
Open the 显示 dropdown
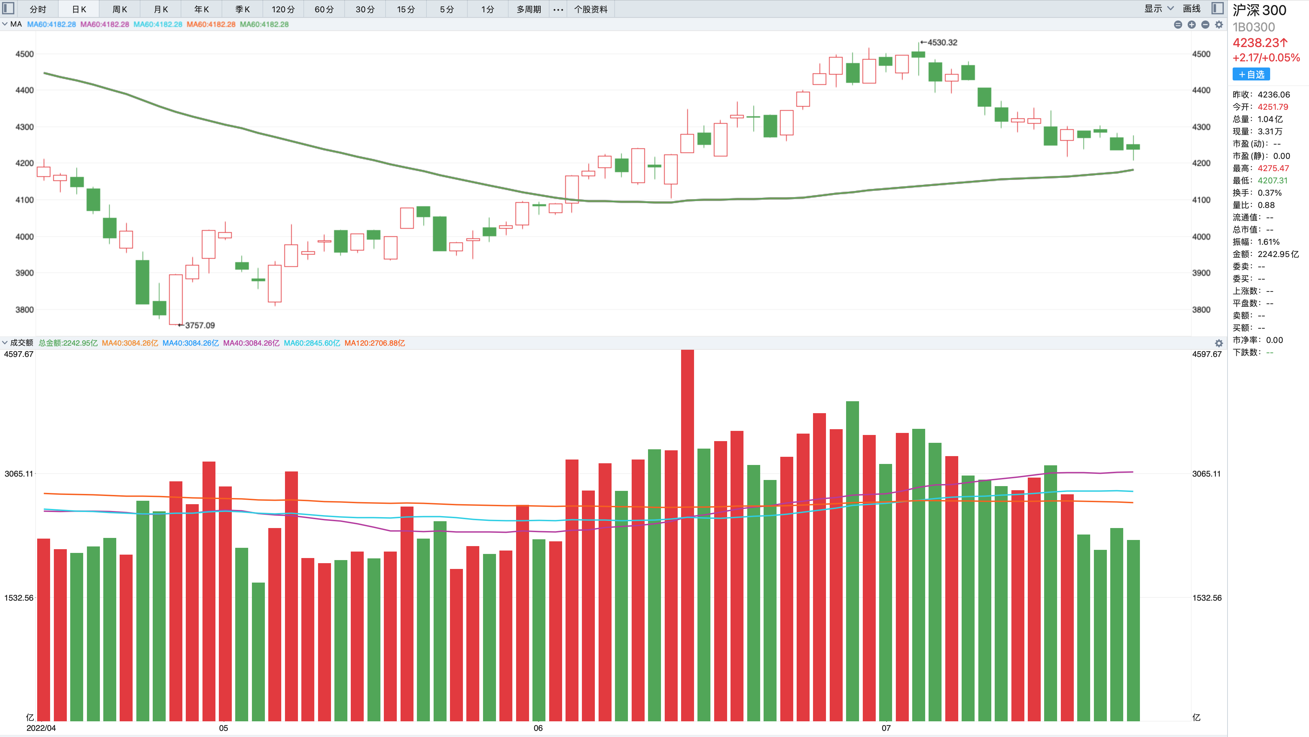click(1159, 9)
